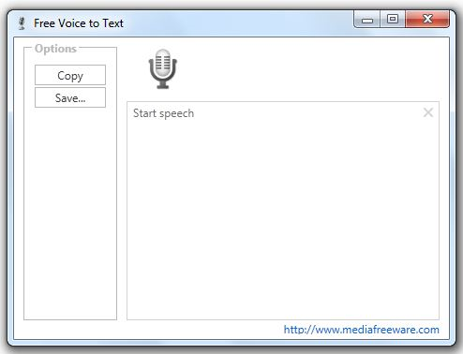Focus the Start speech text area

click(283, 211)
